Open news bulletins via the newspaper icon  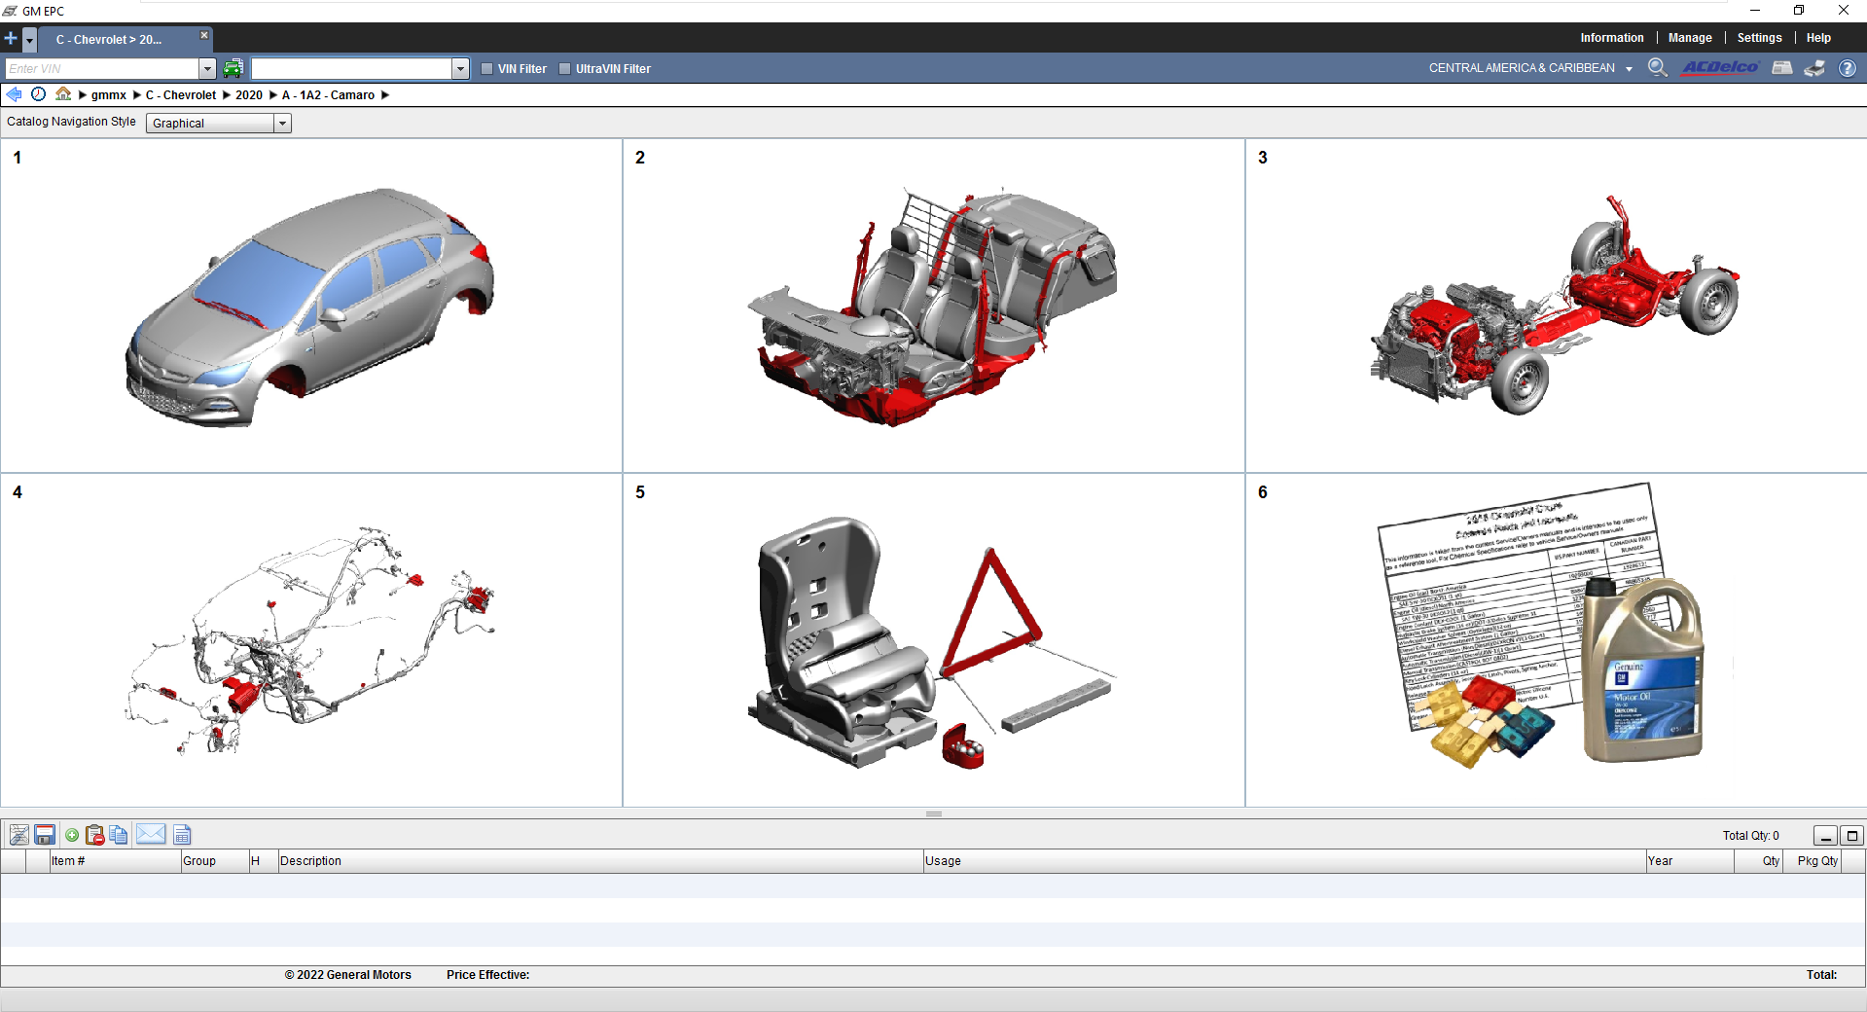(x=1782, y=68)
